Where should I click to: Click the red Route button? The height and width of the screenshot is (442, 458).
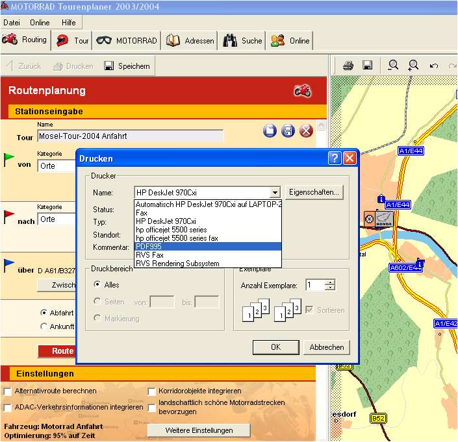pyautogui.click(x=57, y=350)
